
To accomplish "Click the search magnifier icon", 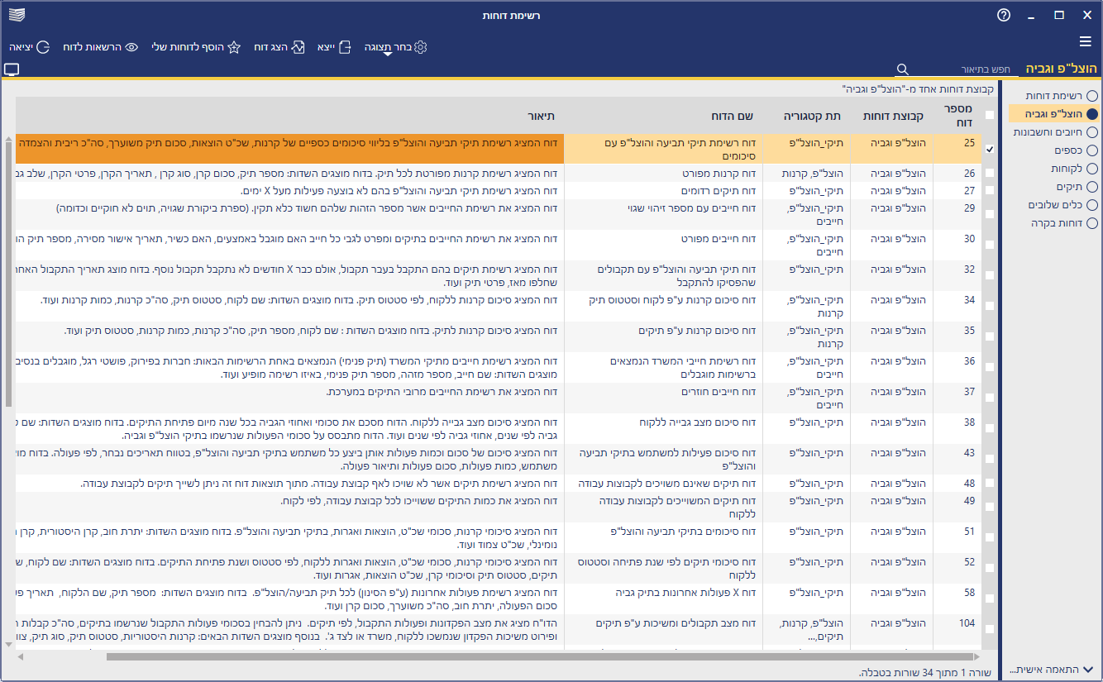I will [903, 69].
